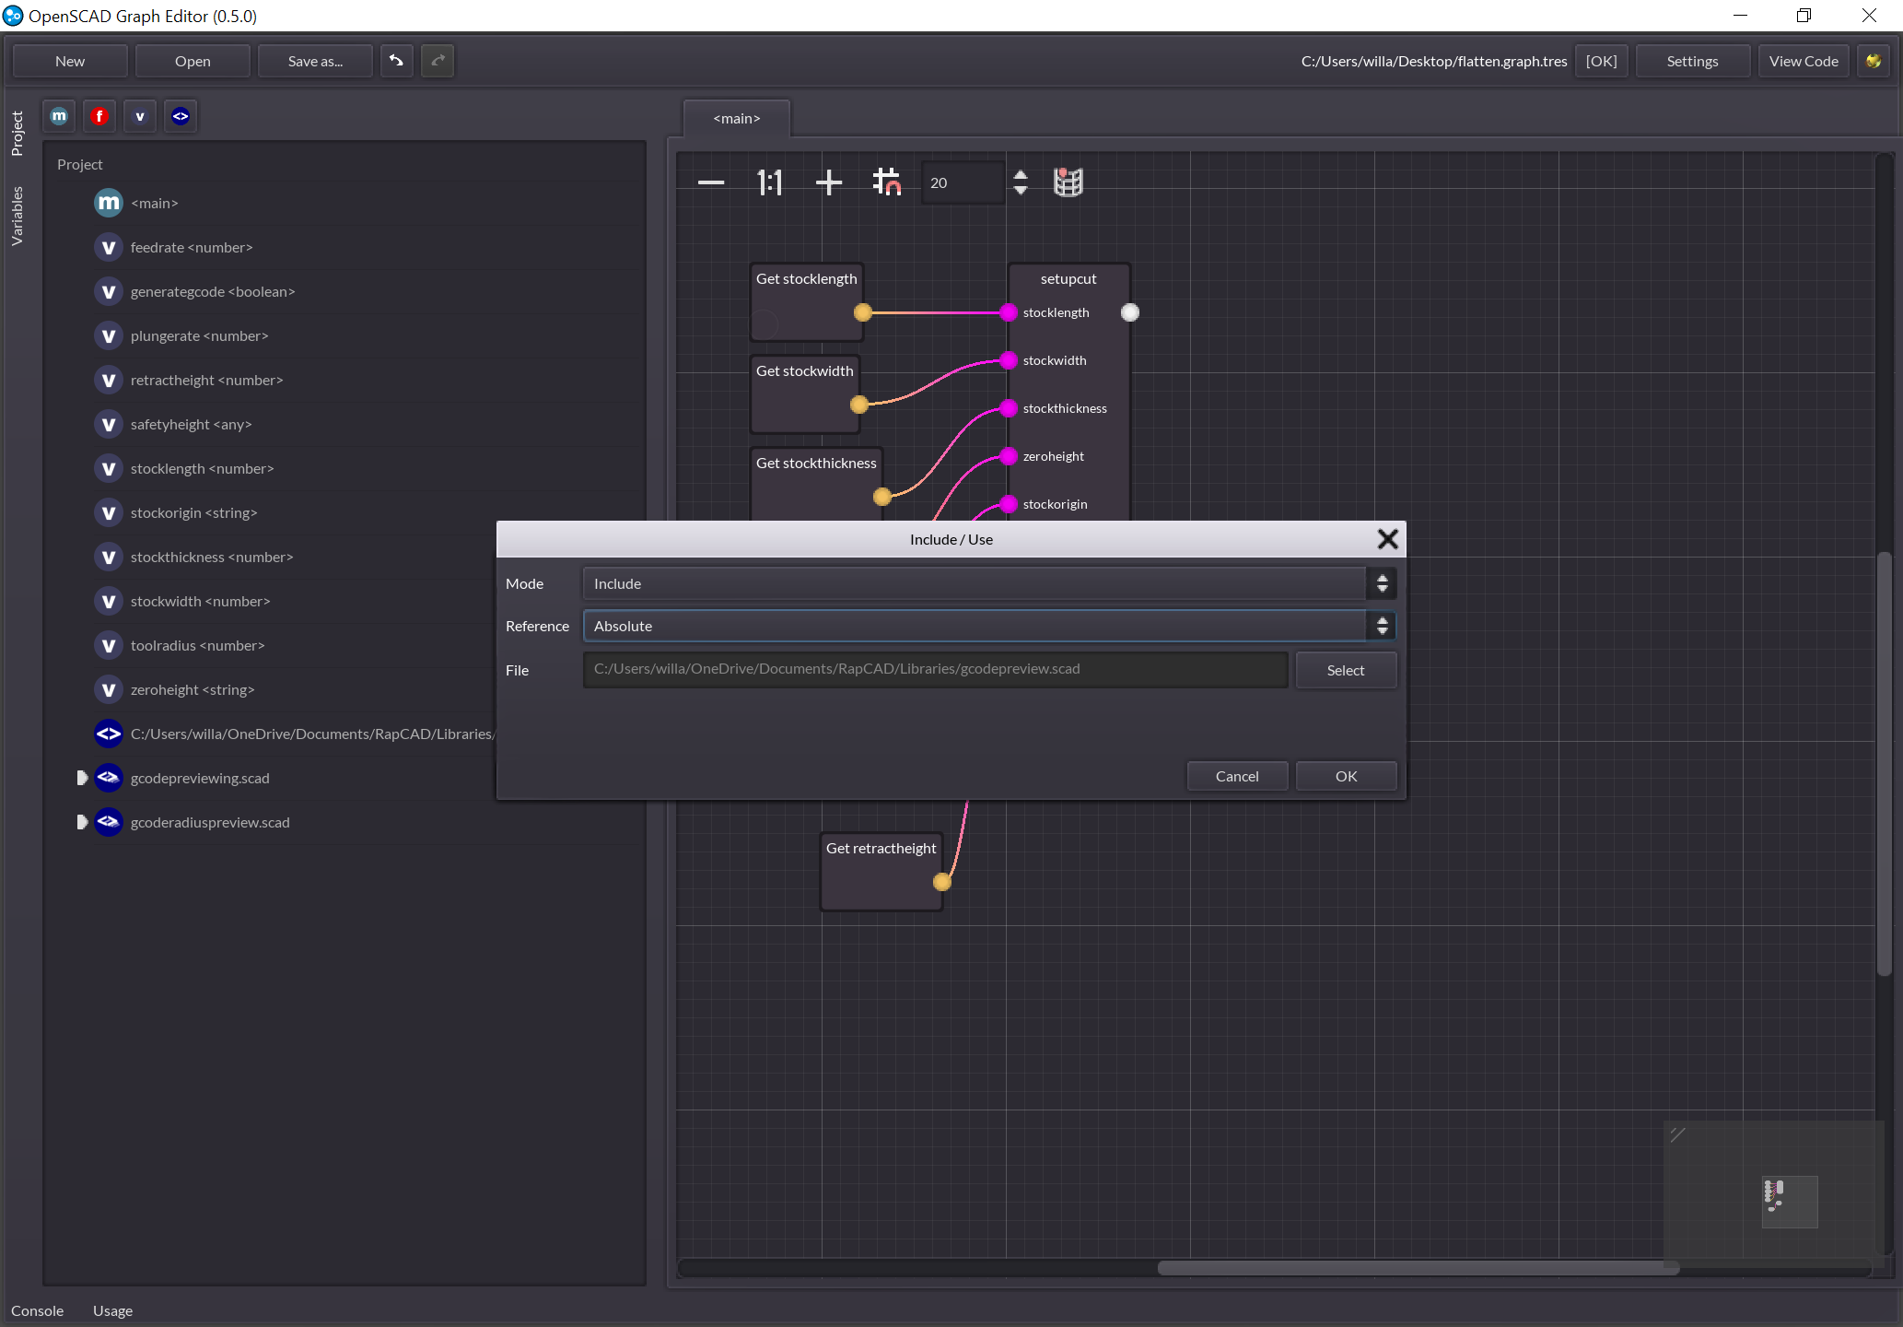Viewport: 1903px width, 1327px height.
Task: Click Save as... button
Action: coord(315,61)
